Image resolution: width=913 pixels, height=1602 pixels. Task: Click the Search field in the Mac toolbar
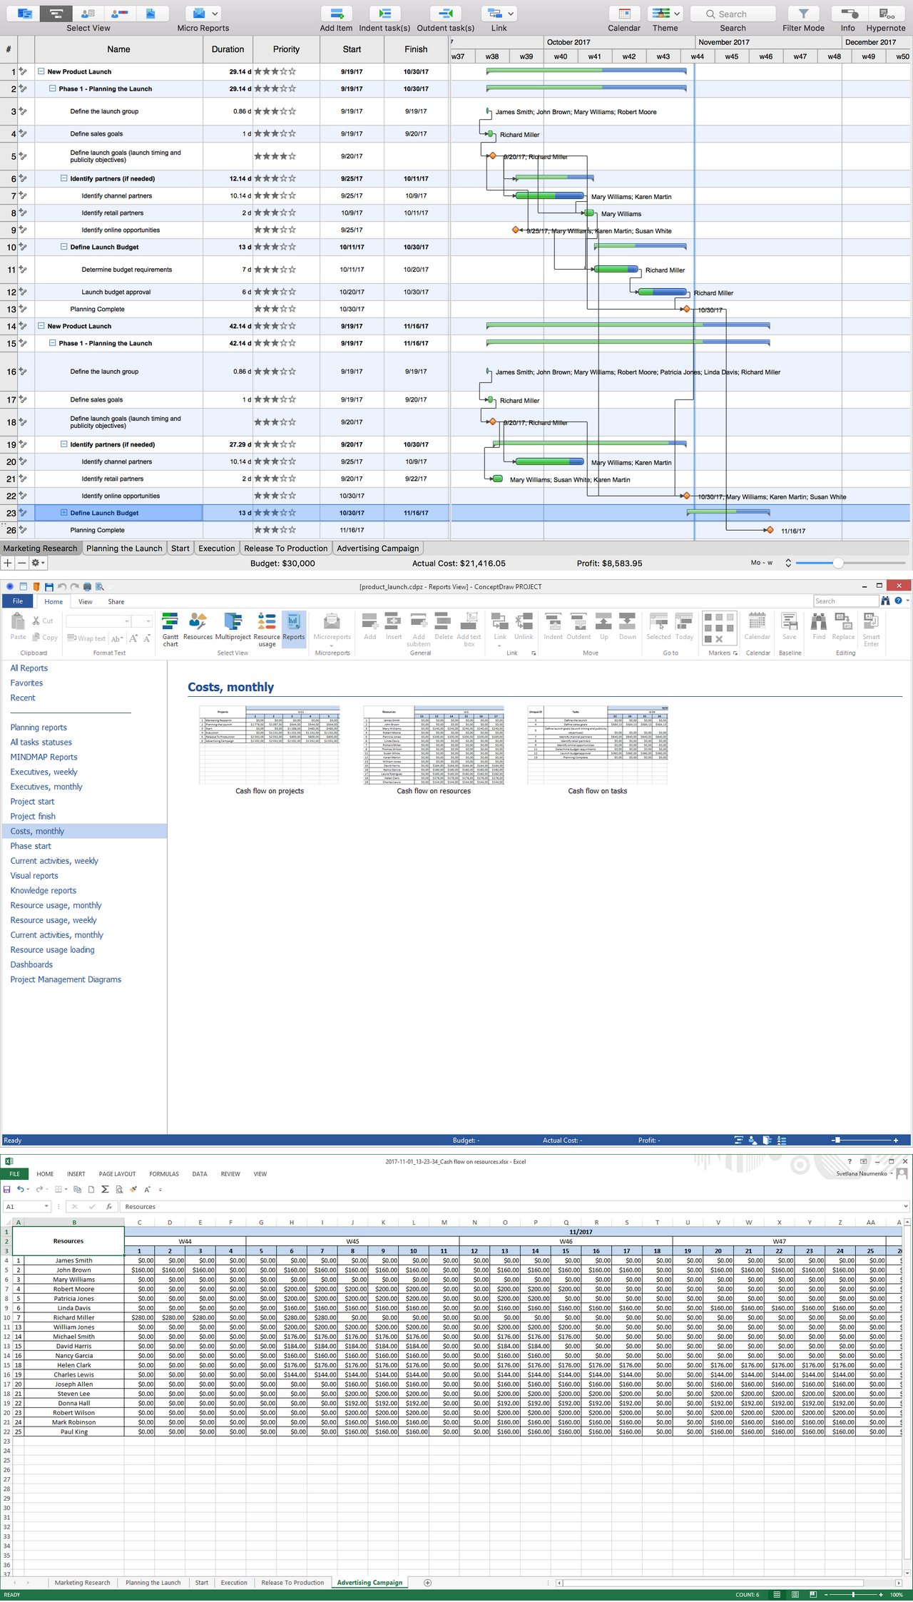(x=733, y=14)
